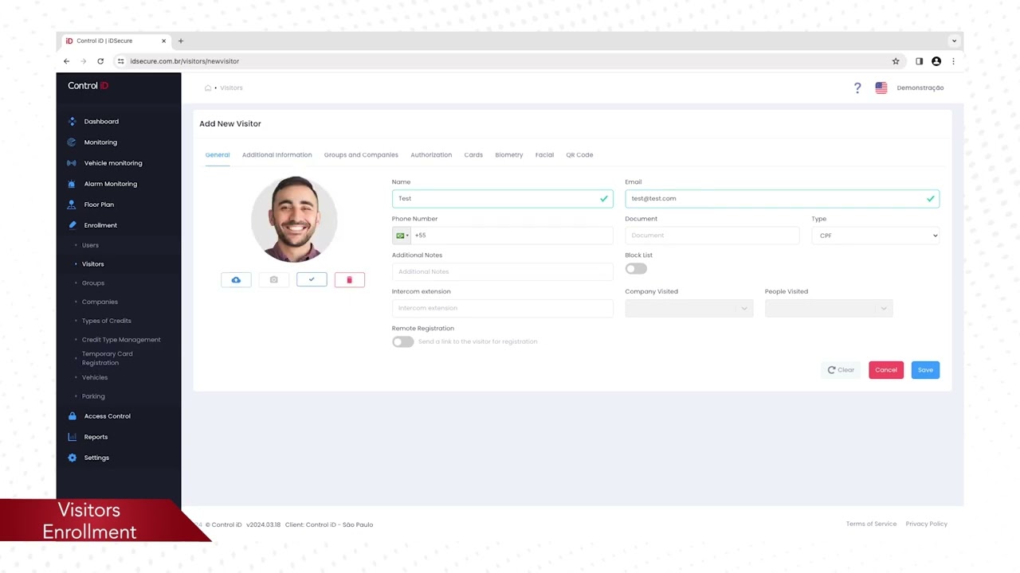Open the Dashboard sidebar icon
Image resolution: width=1020 pixels, height=573 pixels.
(73, 122)
